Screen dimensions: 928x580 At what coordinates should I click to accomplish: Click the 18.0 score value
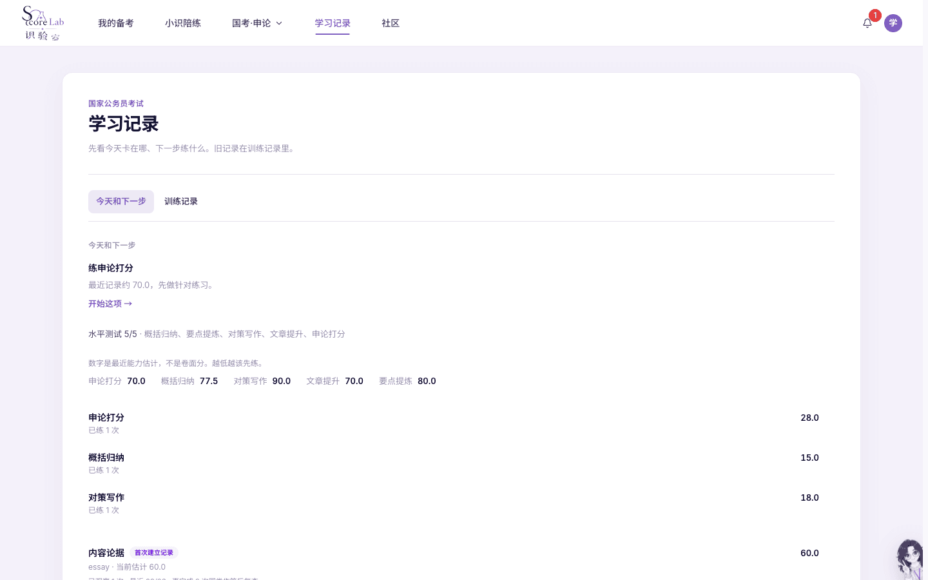tap(809, 498)
